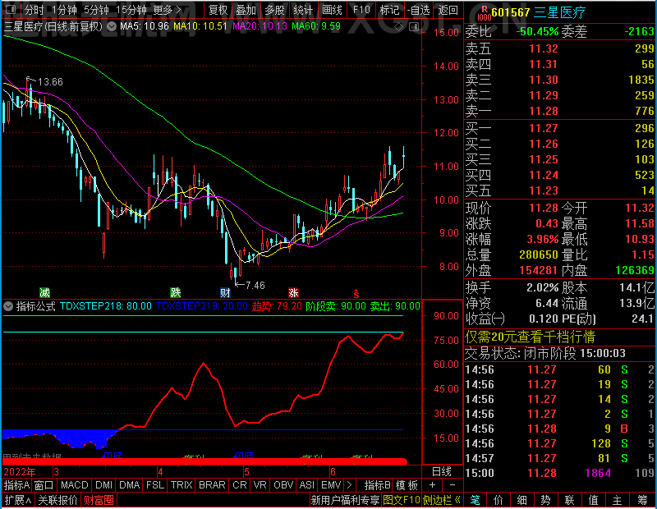Image resolution: width=657 pixels, height=509 pixels.
Task: Open 关联报价 related quotes
Action: (57, 500)
